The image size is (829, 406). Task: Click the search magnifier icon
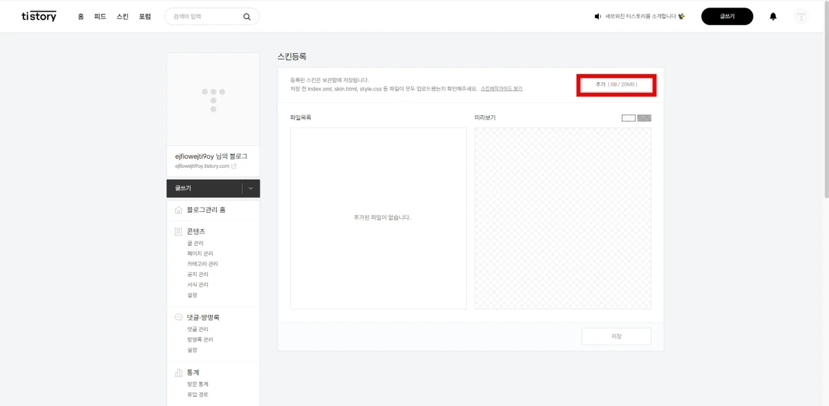[247, 15]
